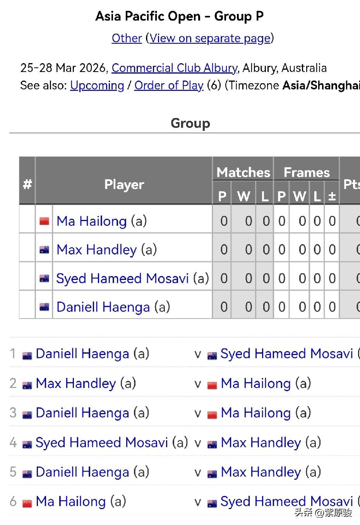Screen dimensions: 360x525
Task: Select Max Handley as the opponent in match 5
Action: click(261, 472)
